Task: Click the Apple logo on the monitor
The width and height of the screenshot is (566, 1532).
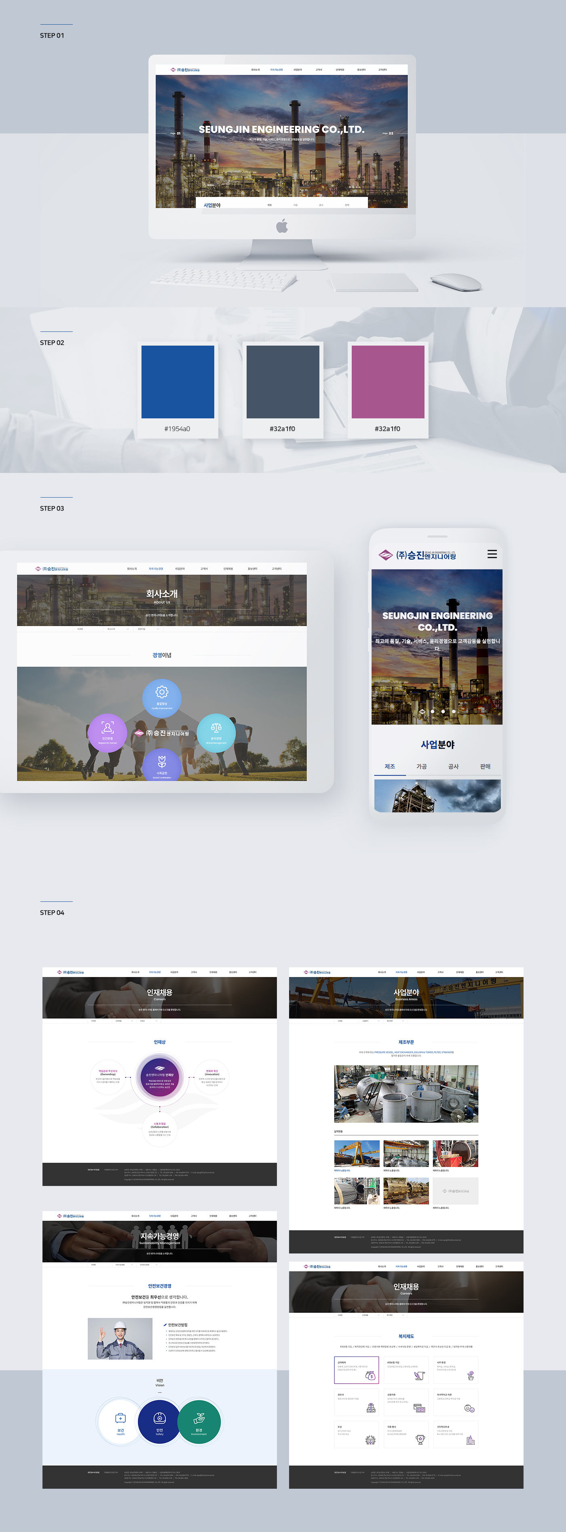Action: [283, 226]
